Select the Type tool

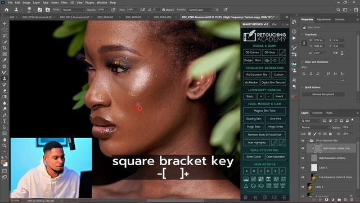click(x=4, y=121)
